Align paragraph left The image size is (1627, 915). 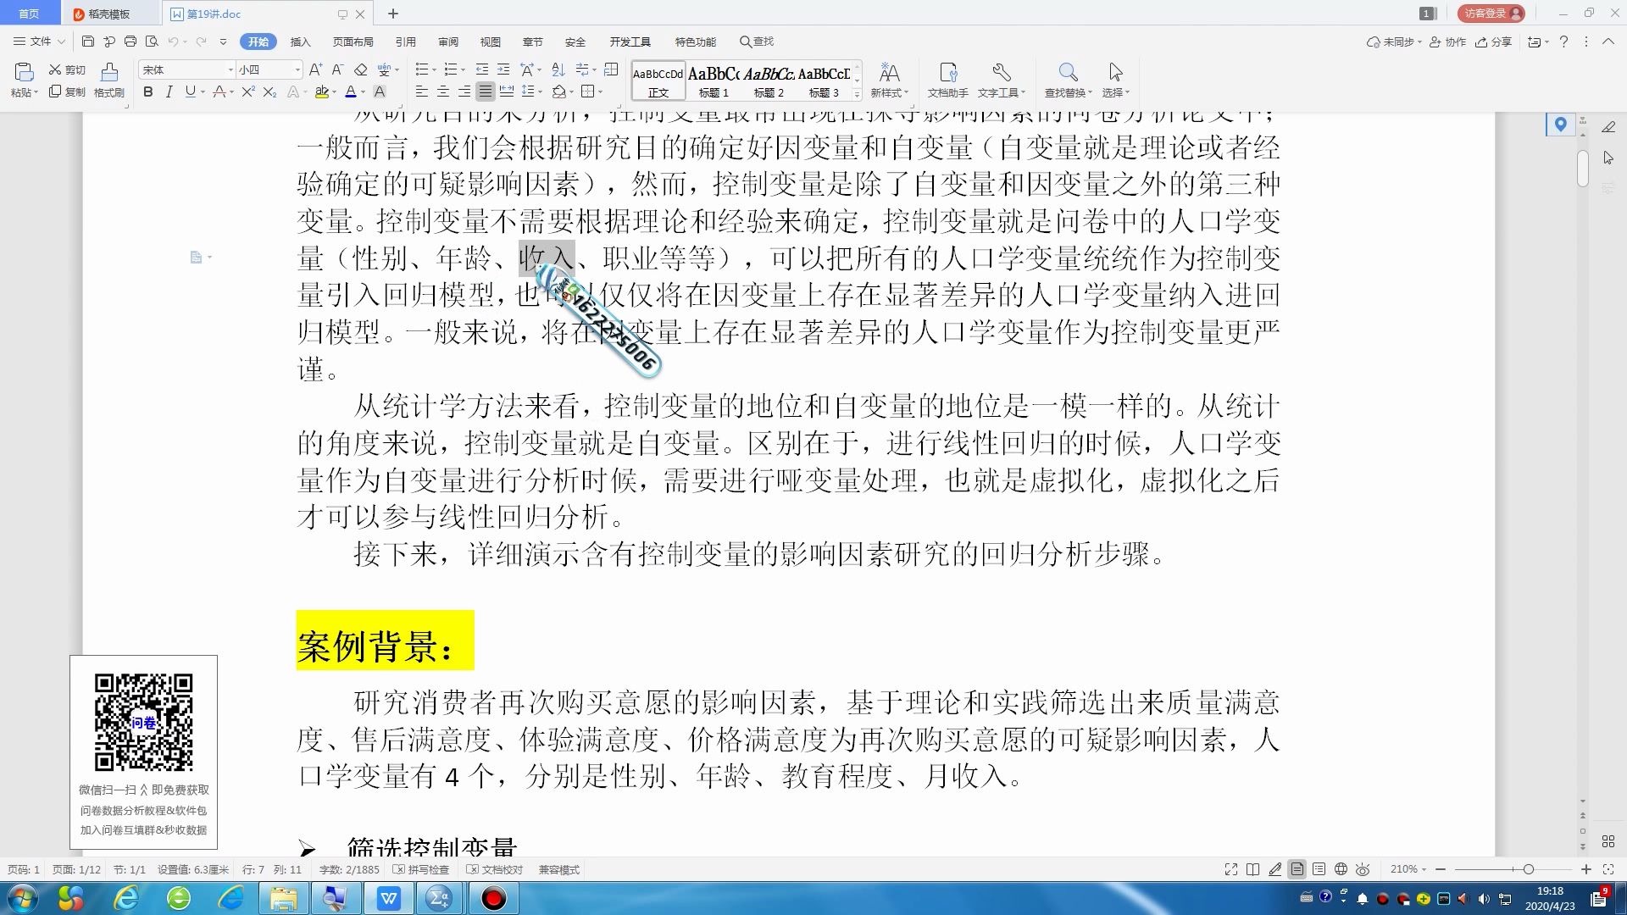421,91
